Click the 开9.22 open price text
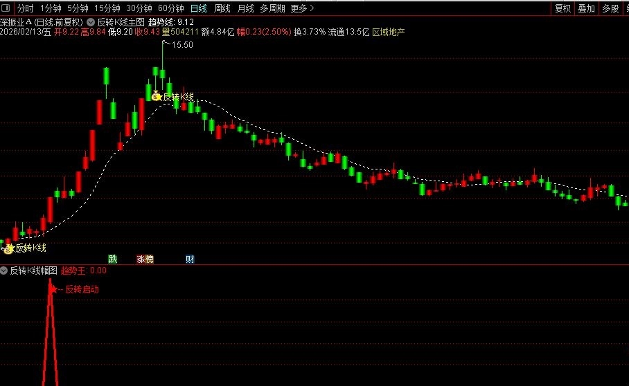The width and height of the screenshot is (629, 386). pyautogui.click(x=67, y=32)
